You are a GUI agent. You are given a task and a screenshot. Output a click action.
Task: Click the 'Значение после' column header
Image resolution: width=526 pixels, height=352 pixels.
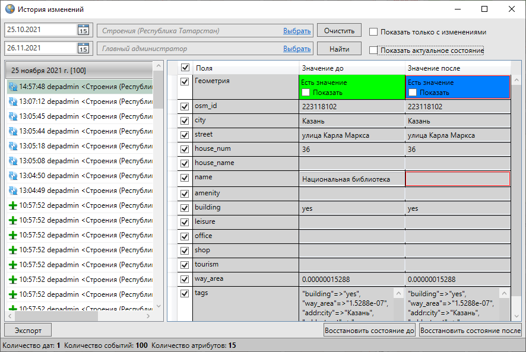point(457,68)
